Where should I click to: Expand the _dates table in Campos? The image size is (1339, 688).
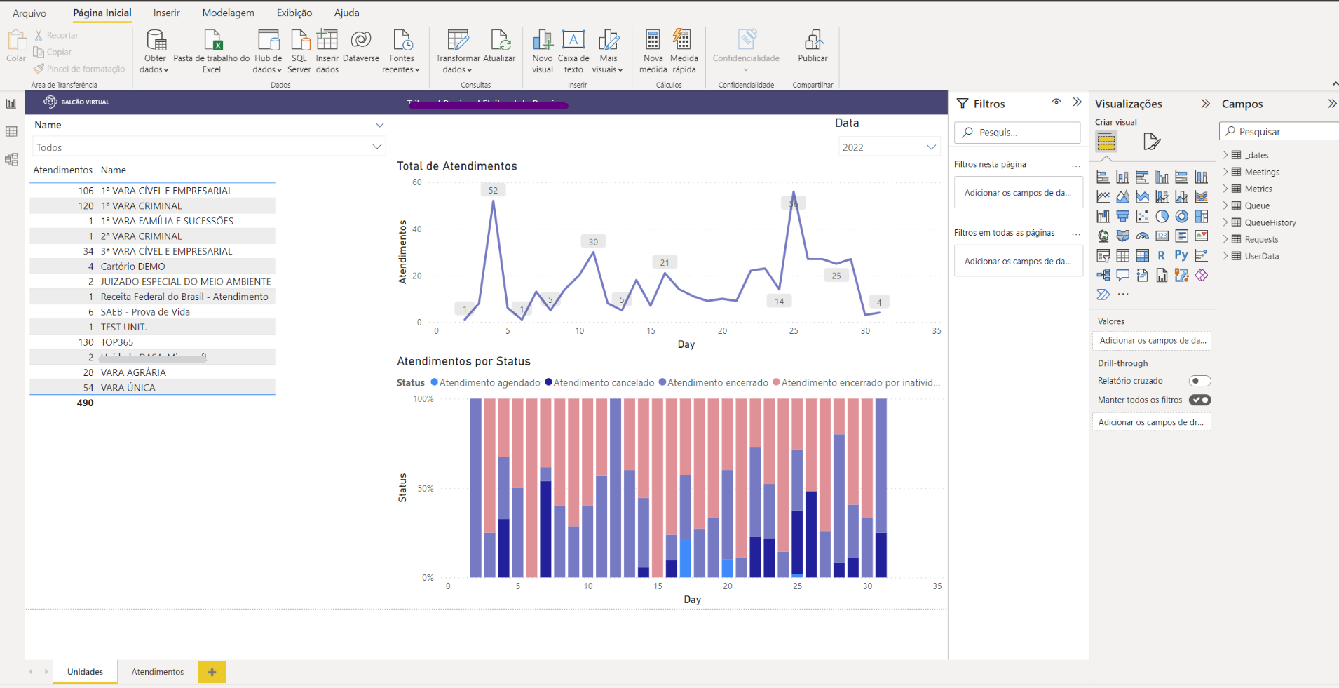(x=1225, y=154)
